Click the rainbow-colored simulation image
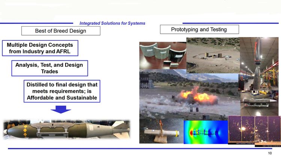This screenshot has width=281, height=158. pos(205,132)
